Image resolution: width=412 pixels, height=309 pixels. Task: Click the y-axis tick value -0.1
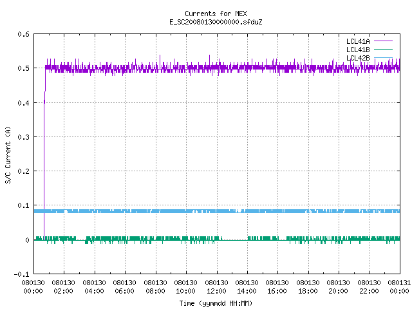pyautogui.click(x=21, y=274)
